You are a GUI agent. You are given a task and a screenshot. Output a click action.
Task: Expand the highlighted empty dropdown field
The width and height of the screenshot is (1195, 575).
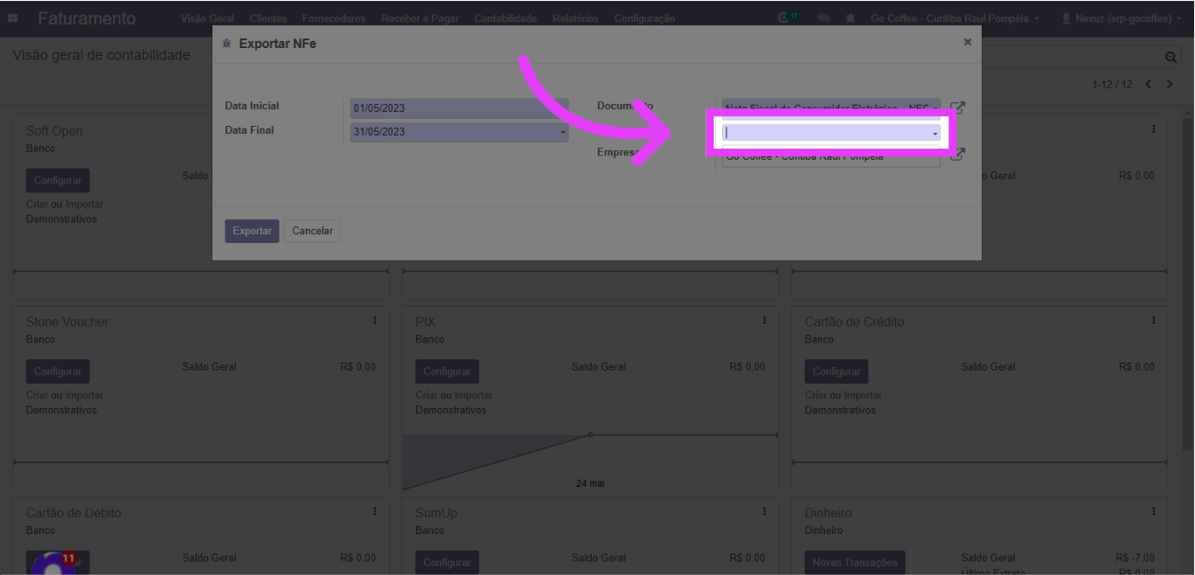click(x=830, y=133)
